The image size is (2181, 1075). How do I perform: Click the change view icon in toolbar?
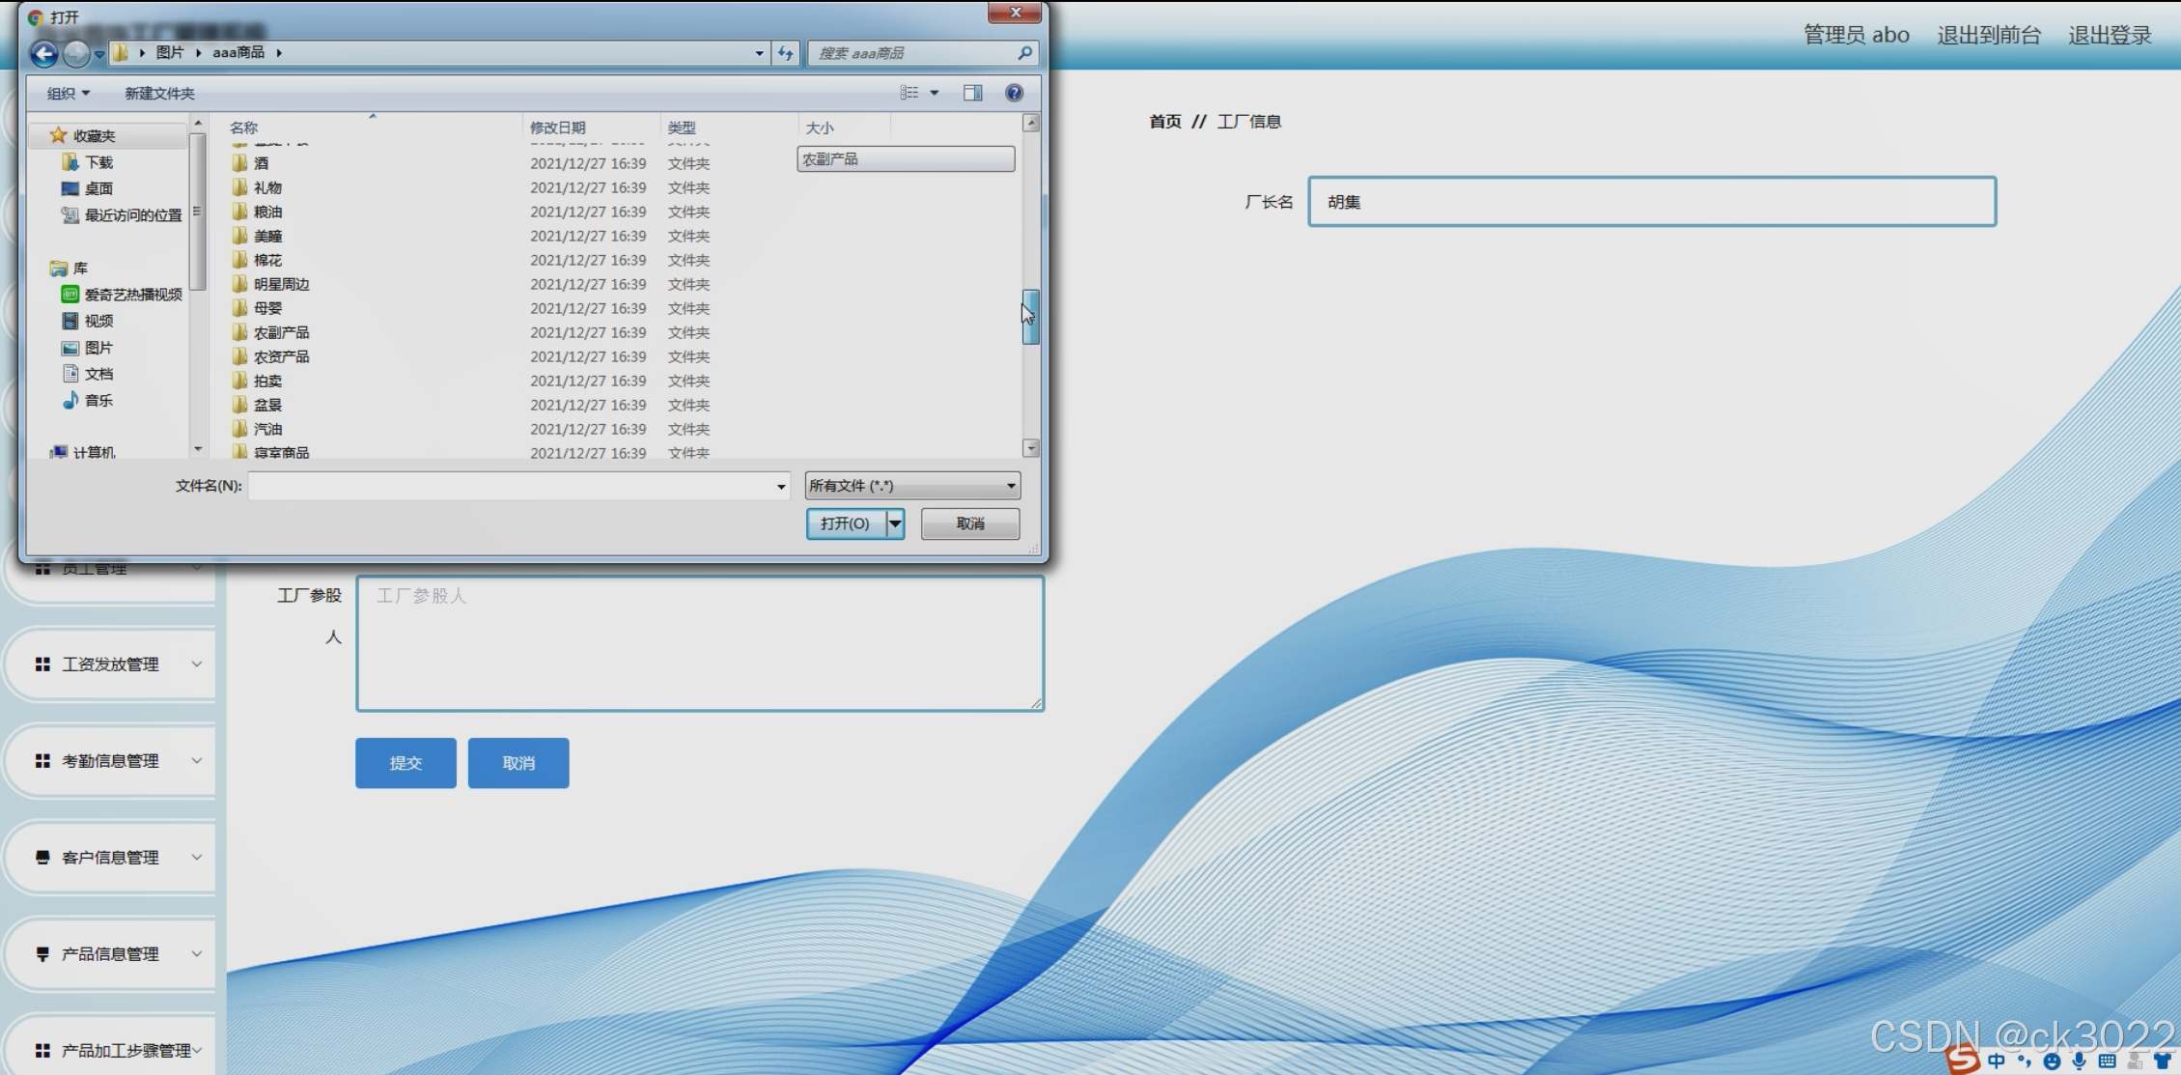(909, 93)
